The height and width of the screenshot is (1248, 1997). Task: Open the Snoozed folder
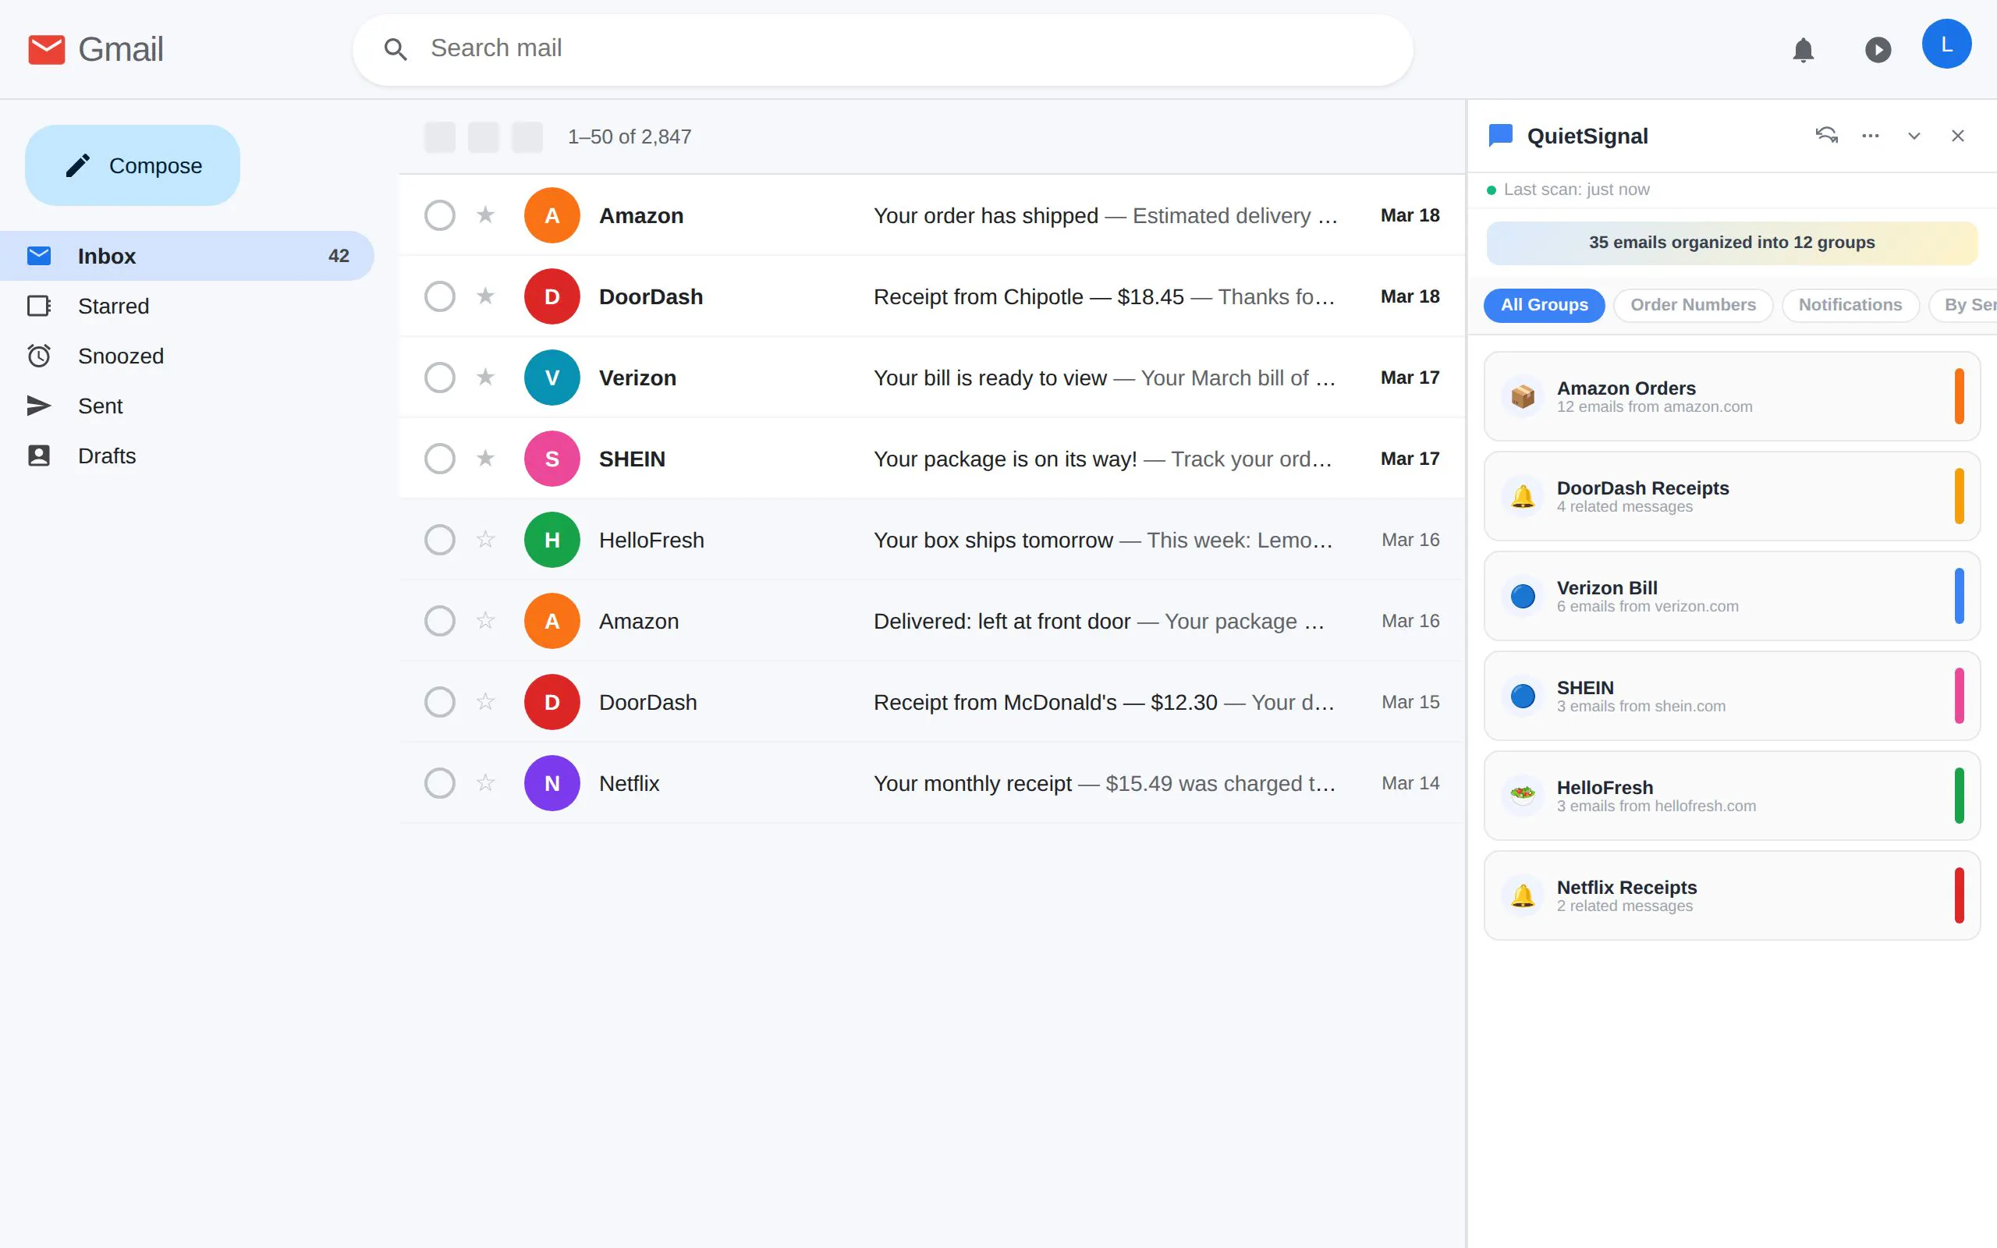pyautogui.click(x=187, y=356)
